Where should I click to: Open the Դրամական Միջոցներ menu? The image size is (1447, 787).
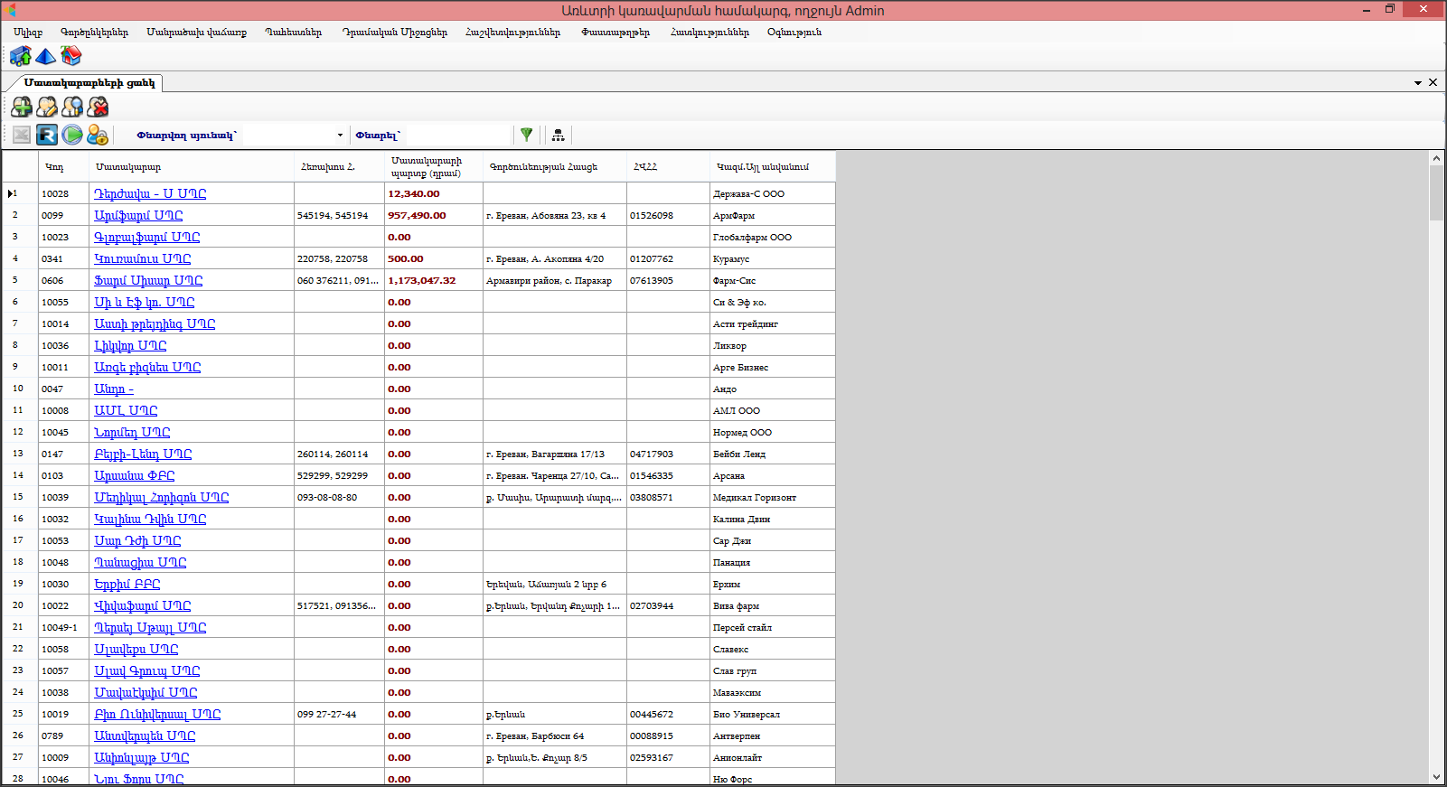394,33
